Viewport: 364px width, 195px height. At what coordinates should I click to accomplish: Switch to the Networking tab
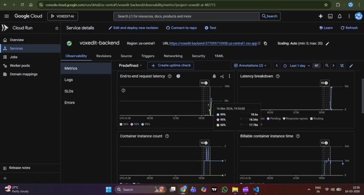(173, 56)
